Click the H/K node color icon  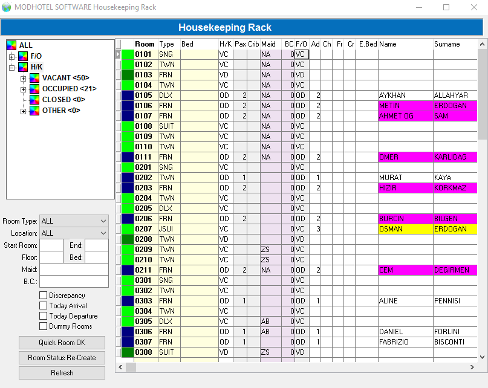point(23,67)
